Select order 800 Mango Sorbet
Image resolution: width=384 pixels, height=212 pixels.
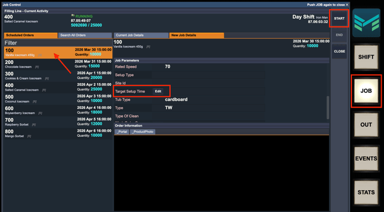pyautogui.click(x=58, y=134)
